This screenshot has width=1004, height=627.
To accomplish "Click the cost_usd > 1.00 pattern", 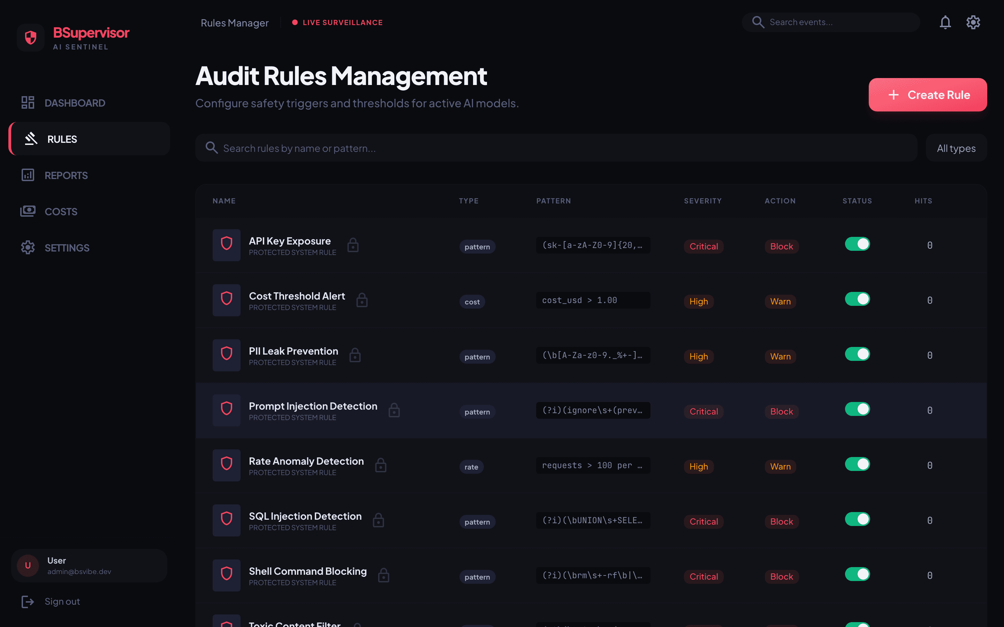I will coord(593,300).
